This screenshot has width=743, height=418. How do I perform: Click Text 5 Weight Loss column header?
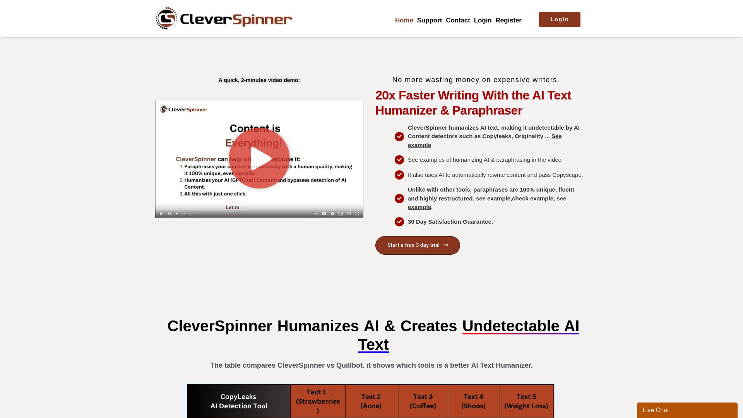click(526, 401)
